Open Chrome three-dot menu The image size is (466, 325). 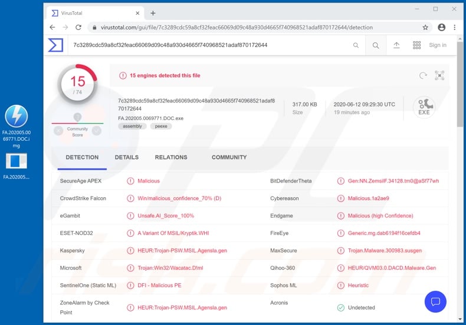(x=454, y=27)
